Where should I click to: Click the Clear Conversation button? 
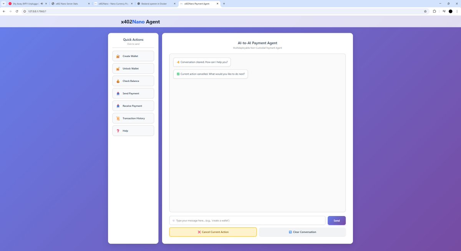302,232
